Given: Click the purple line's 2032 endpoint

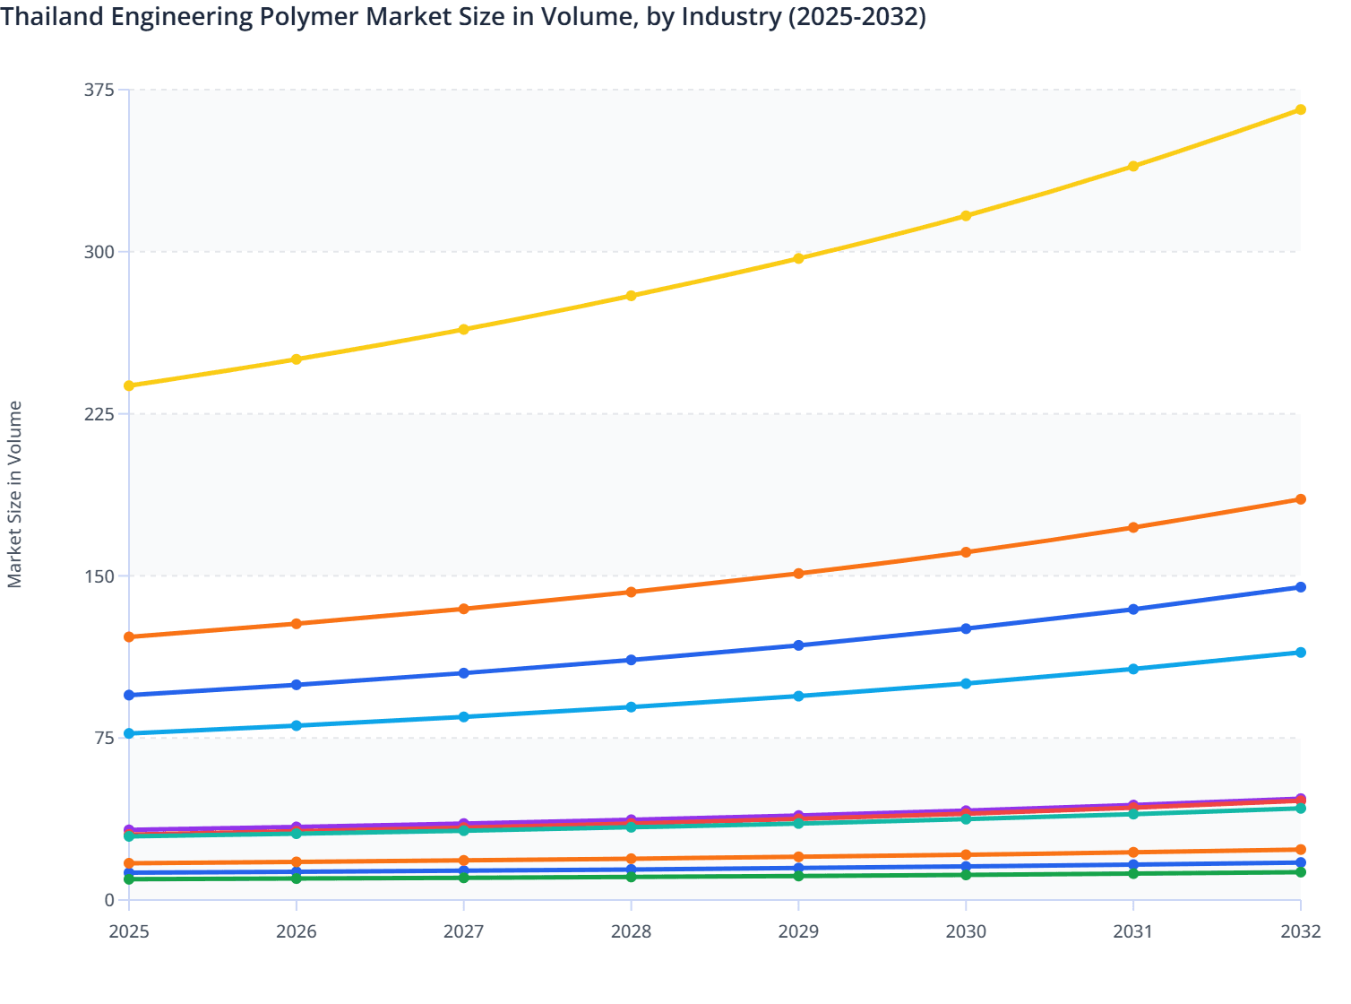Looking at the screenshot, I should pos(1300,796).
